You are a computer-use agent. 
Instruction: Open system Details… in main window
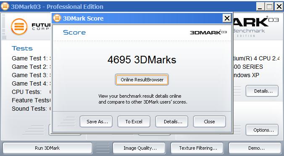pos(262,91)
